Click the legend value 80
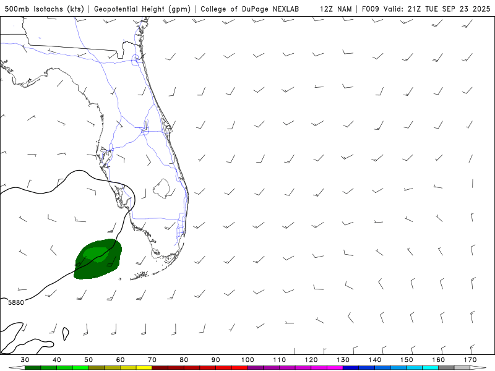The height and width of the screenshot is (371, 495). (x=184, y=360)
